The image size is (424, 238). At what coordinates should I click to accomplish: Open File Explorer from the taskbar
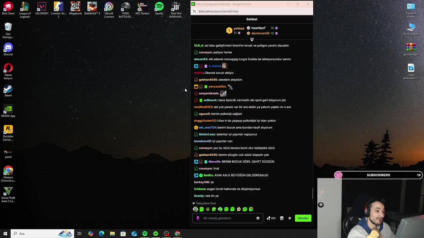[112, 234]
